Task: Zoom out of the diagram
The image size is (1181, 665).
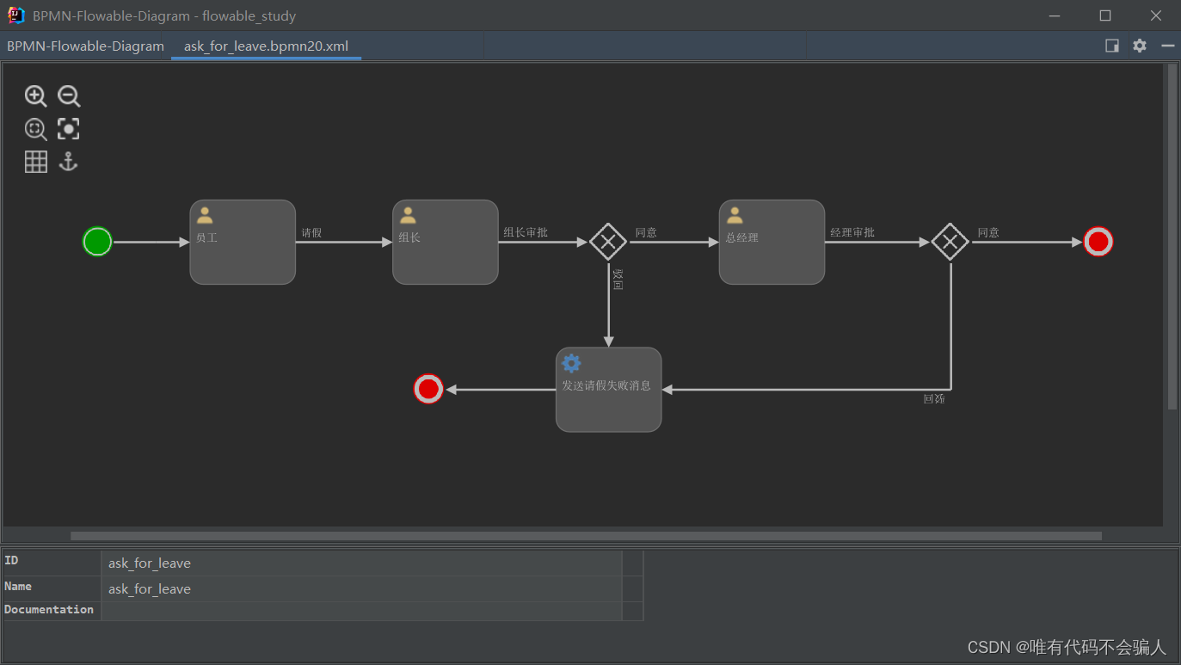Action: pyautogui.click(x=69, y=96)
